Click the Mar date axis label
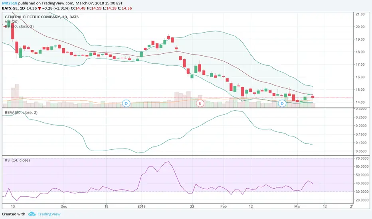Image resolution: width=372 pixels, height=219 pixels. click(297, 206)
